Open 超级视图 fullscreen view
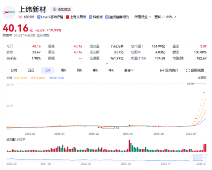This screenshot has height=170, width=212. coord(195,70)
